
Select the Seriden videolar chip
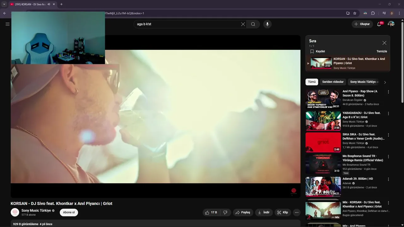tap(333, 82)
